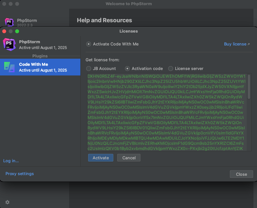Choose Activation code license source

point(127,69)
